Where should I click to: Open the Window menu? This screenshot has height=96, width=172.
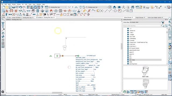pos(39,4)
